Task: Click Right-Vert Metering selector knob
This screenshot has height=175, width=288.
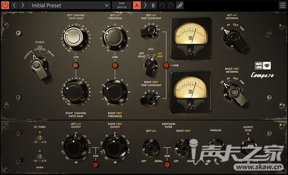Action: click(235, 93)
